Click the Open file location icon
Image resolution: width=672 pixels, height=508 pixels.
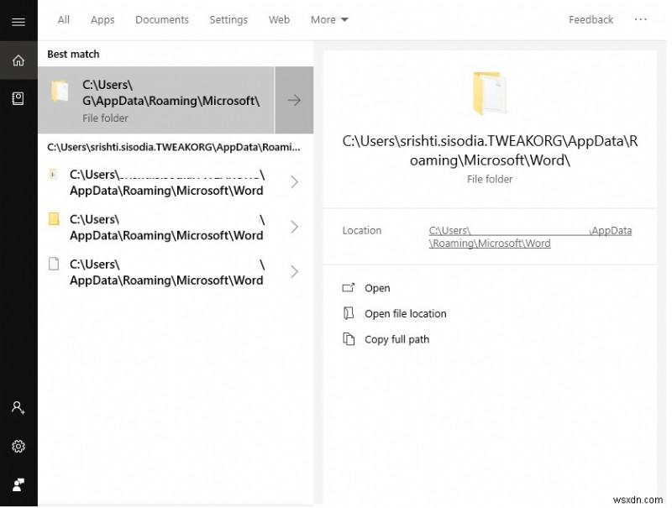349,312
